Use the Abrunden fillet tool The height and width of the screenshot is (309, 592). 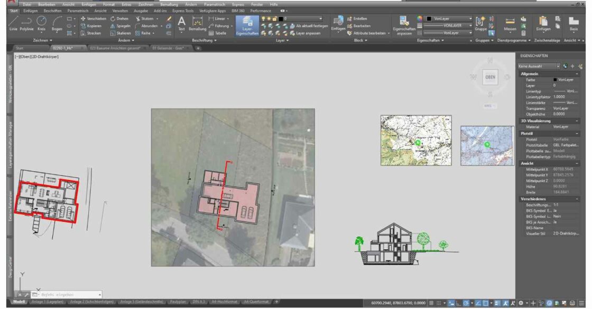[x=146, y=26]
